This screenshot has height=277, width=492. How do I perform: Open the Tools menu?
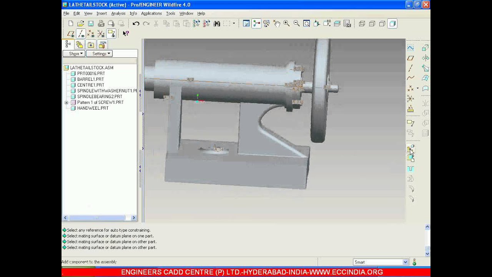(x=171, y=13)
